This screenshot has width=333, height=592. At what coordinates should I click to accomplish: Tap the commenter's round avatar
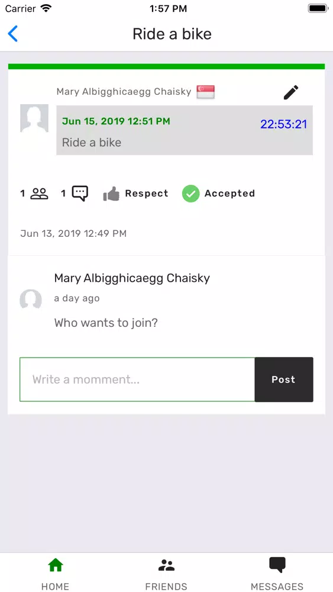(31, 299)
